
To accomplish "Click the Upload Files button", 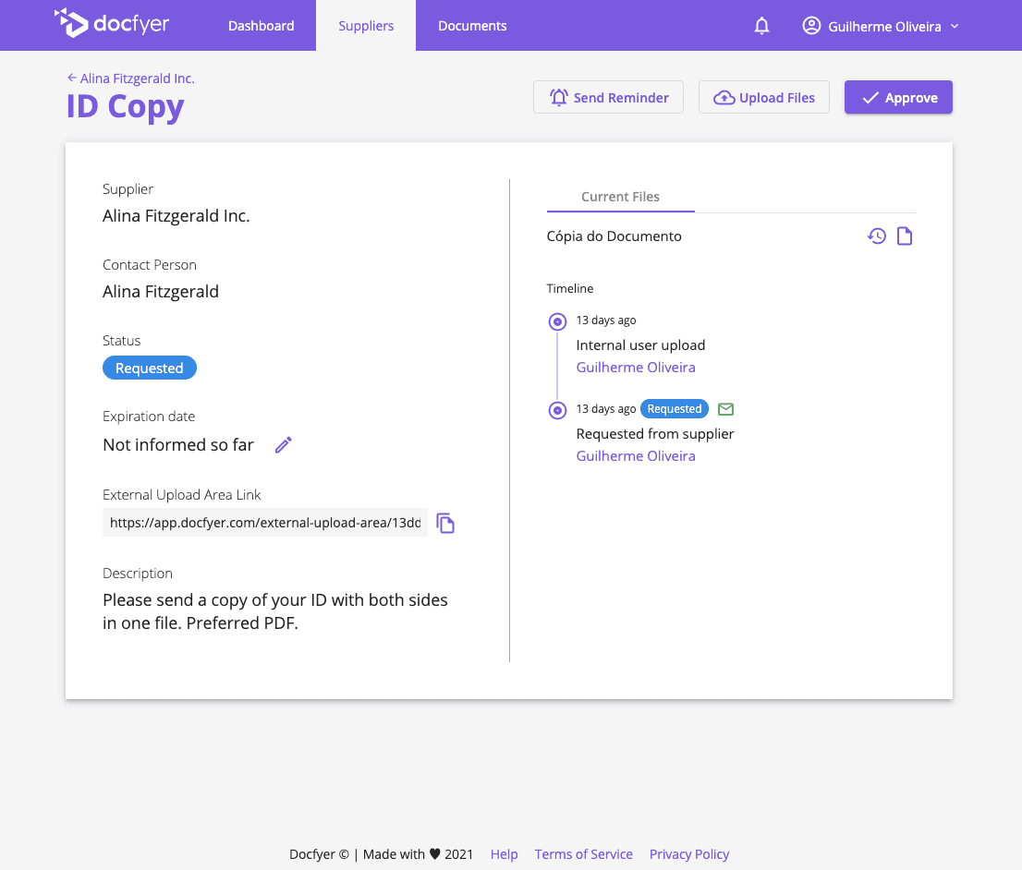I will point(764,98).
